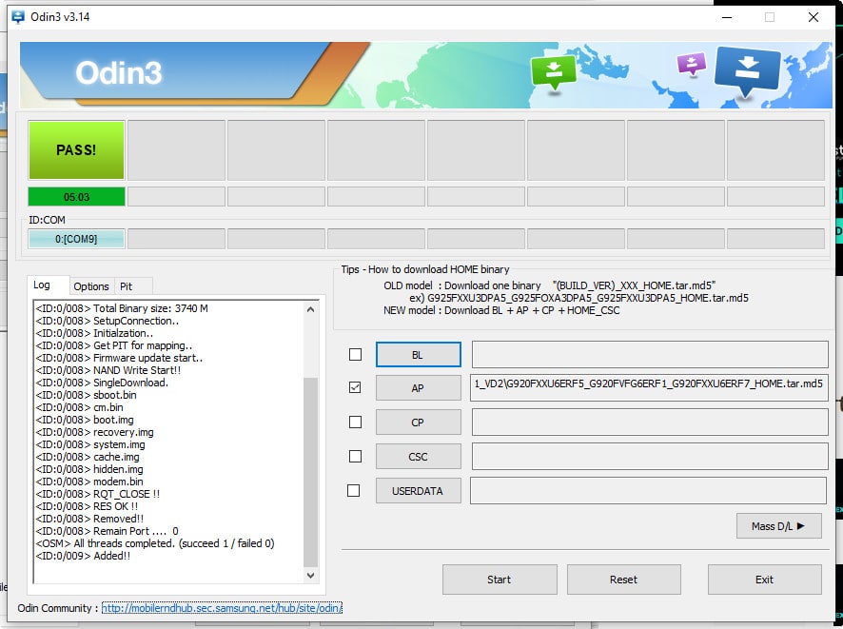This screenshot has height=629, width=843.
Task: Click the purple download icon in the banner
Action: coord(692,64)
